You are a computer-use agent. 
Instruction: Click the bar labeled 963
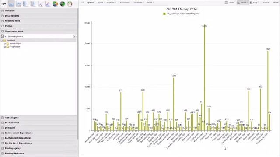pos(260,109)
